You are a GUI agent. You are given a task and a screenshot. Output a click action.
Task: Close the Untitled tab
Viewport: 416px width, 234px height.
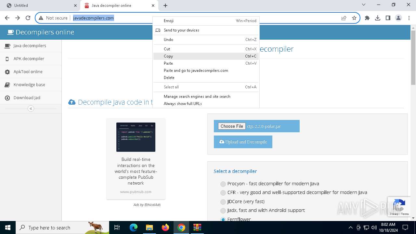pos(75,6)
